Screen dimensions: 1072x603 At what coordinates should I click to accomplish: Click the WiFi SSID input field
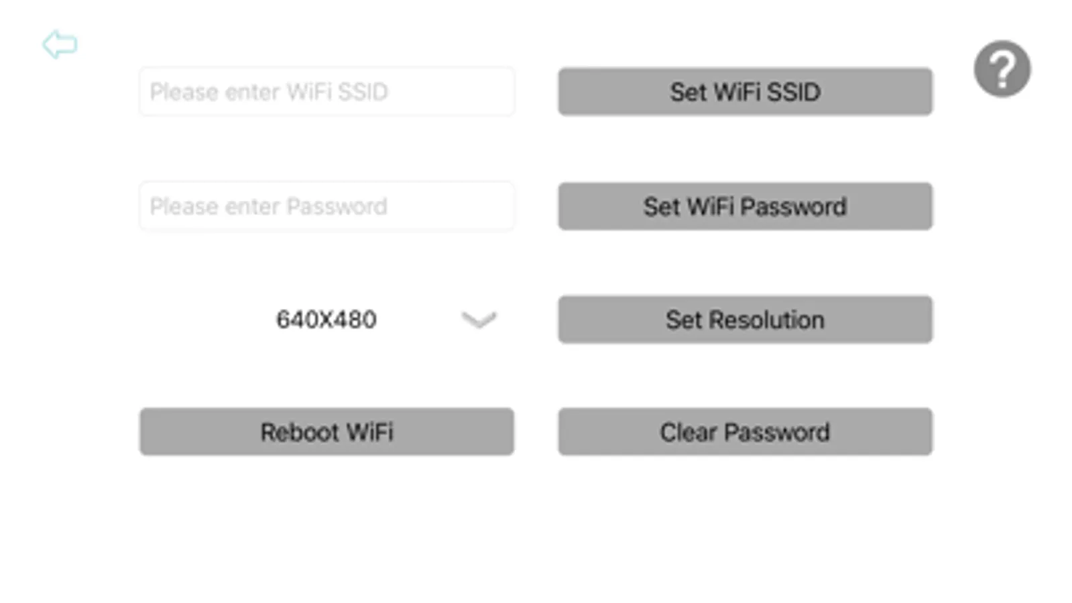[326, 92]
